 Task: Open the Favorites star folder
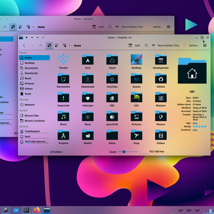pyautogui.click(x=112, y=78)
